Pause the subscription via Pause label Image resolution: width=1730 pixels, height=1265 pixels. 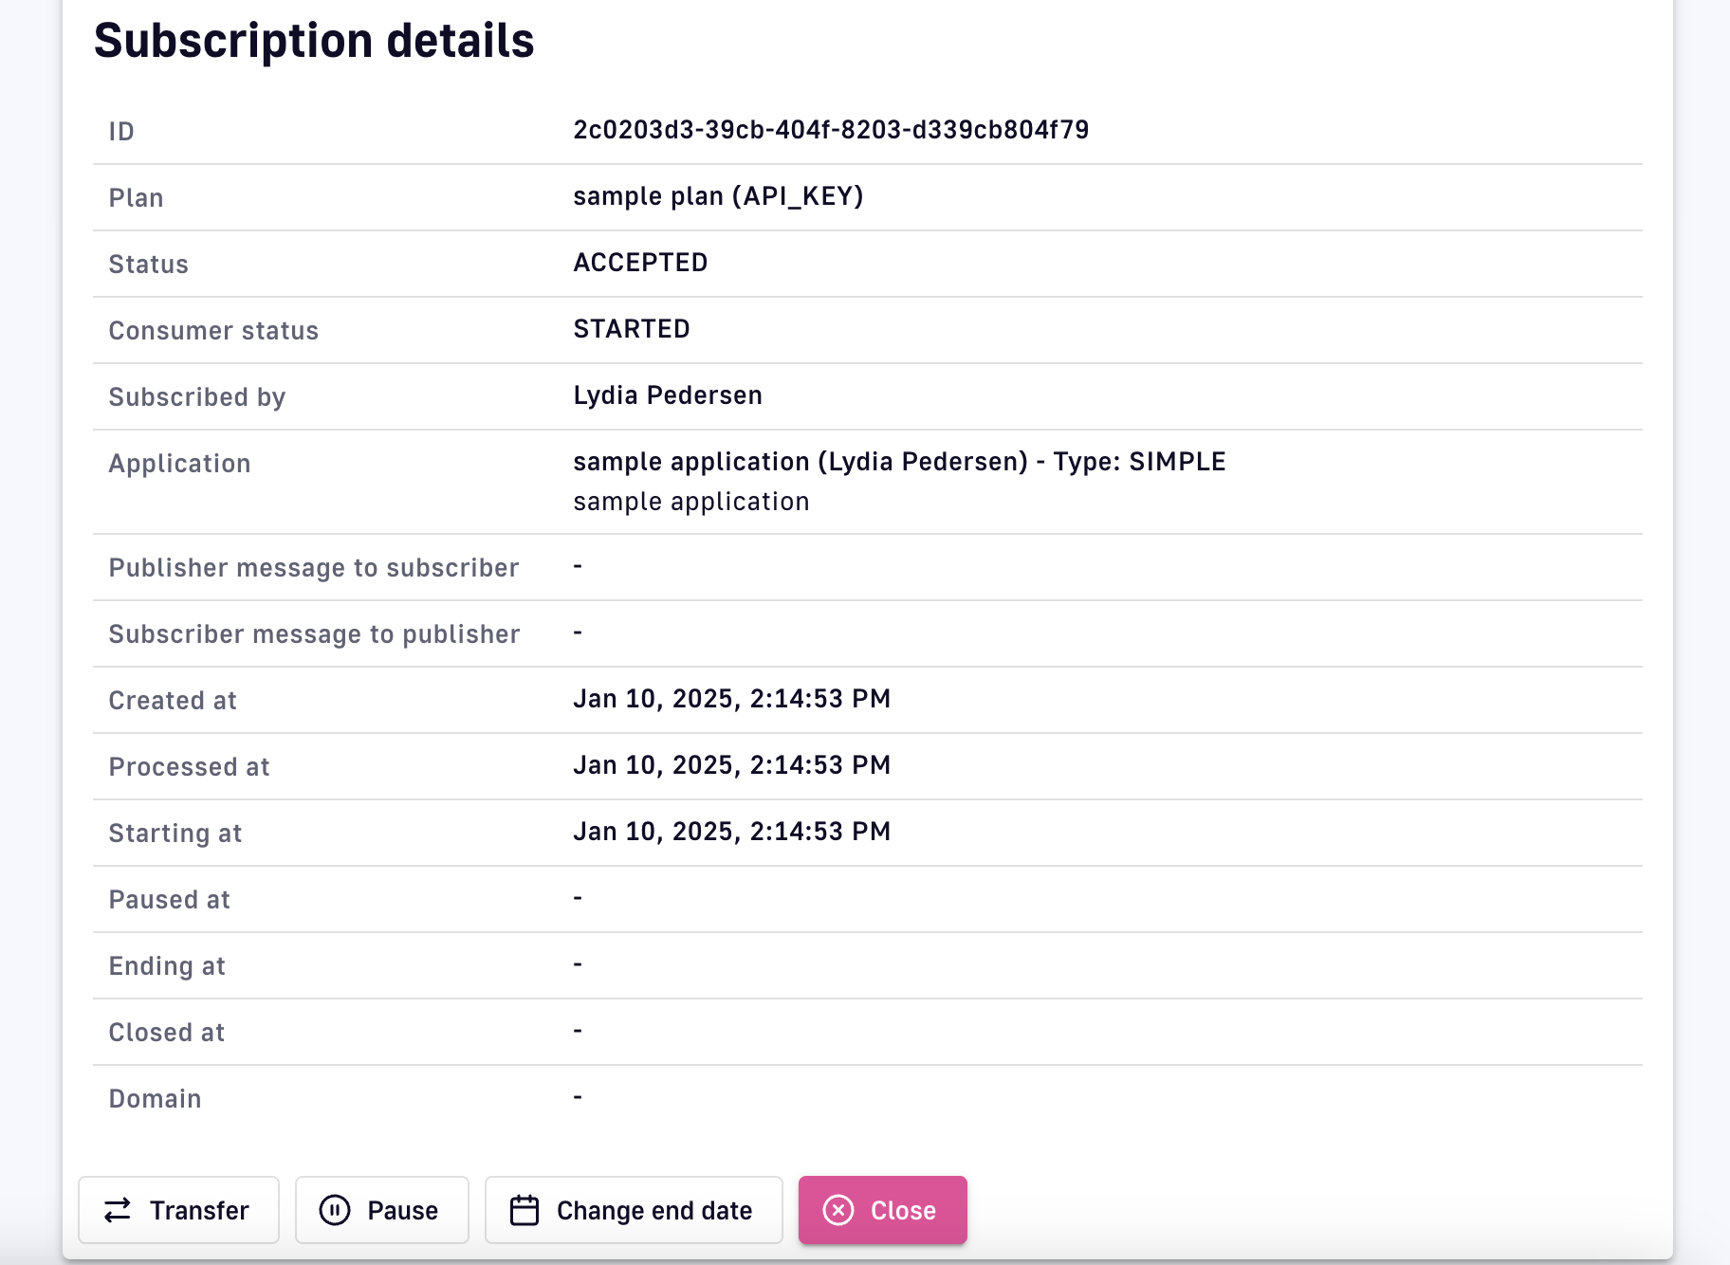pos(402,1210)
